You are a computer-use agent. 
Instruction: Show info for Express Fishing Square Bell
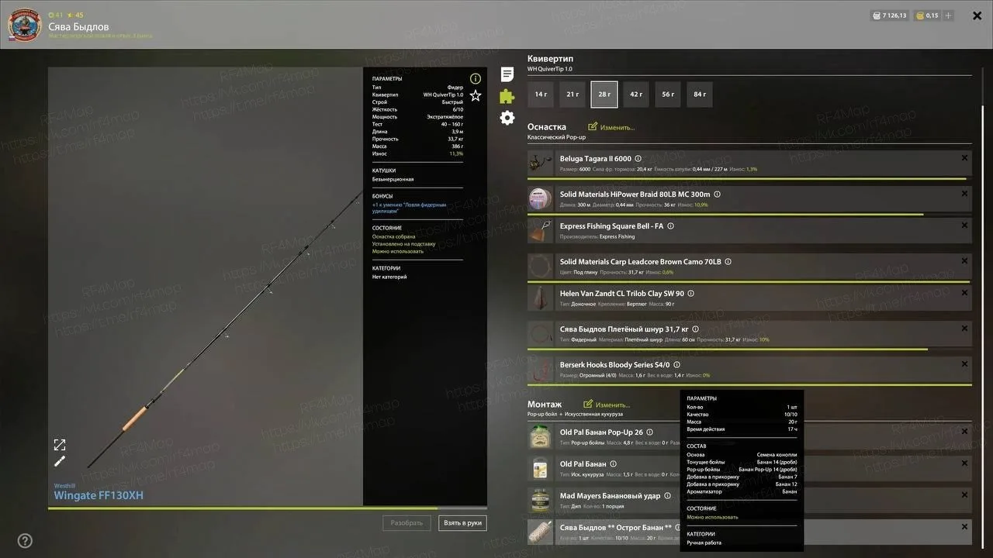(670, 226)
